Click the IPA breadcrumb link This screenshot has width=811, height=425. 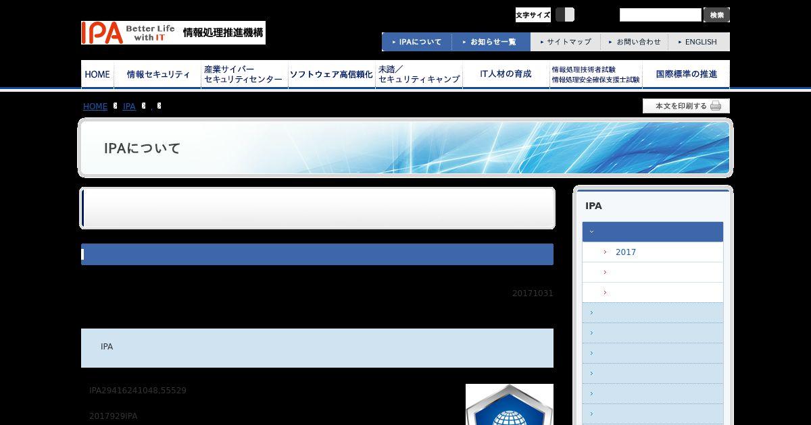129,107
